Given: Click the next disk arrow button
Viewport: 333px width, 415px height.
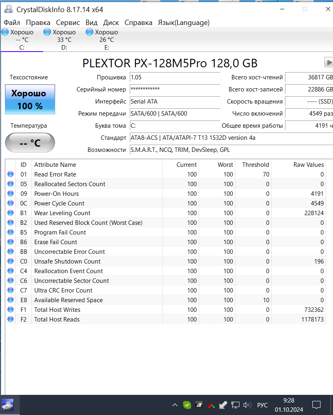Looking at the screenshot, I should [x=329, y=62].
